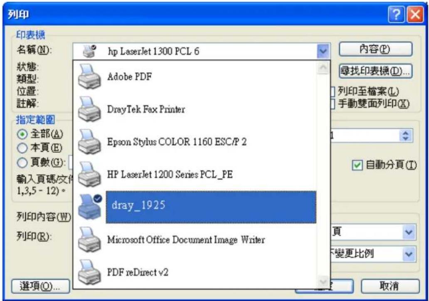Choose Microsoft Office Document Image Writer
Screen dimensions: 429x301
click(195, 240)
